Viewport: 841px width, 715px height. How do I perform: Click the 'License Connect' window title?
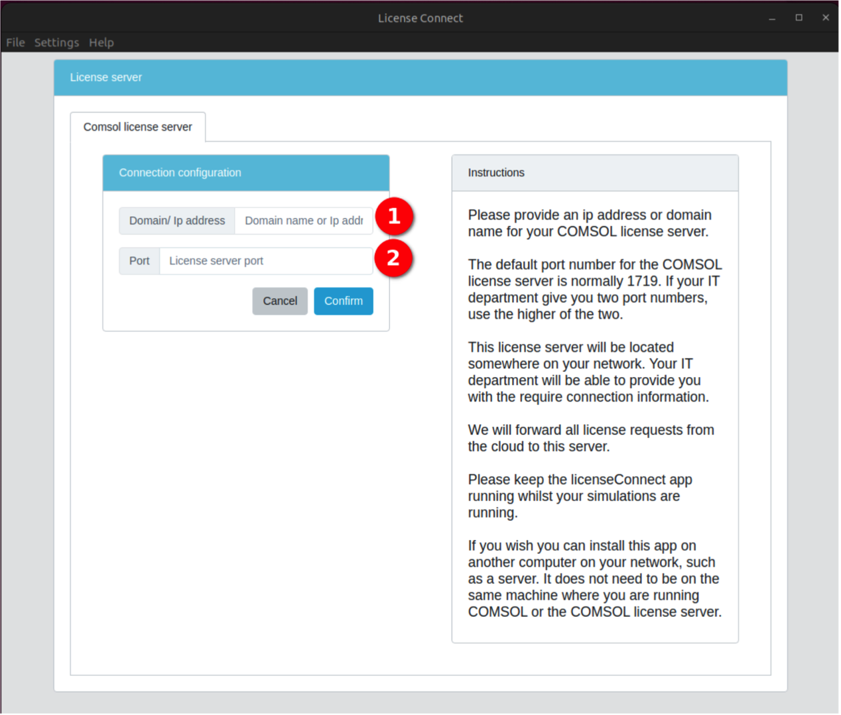click(420, 19)
